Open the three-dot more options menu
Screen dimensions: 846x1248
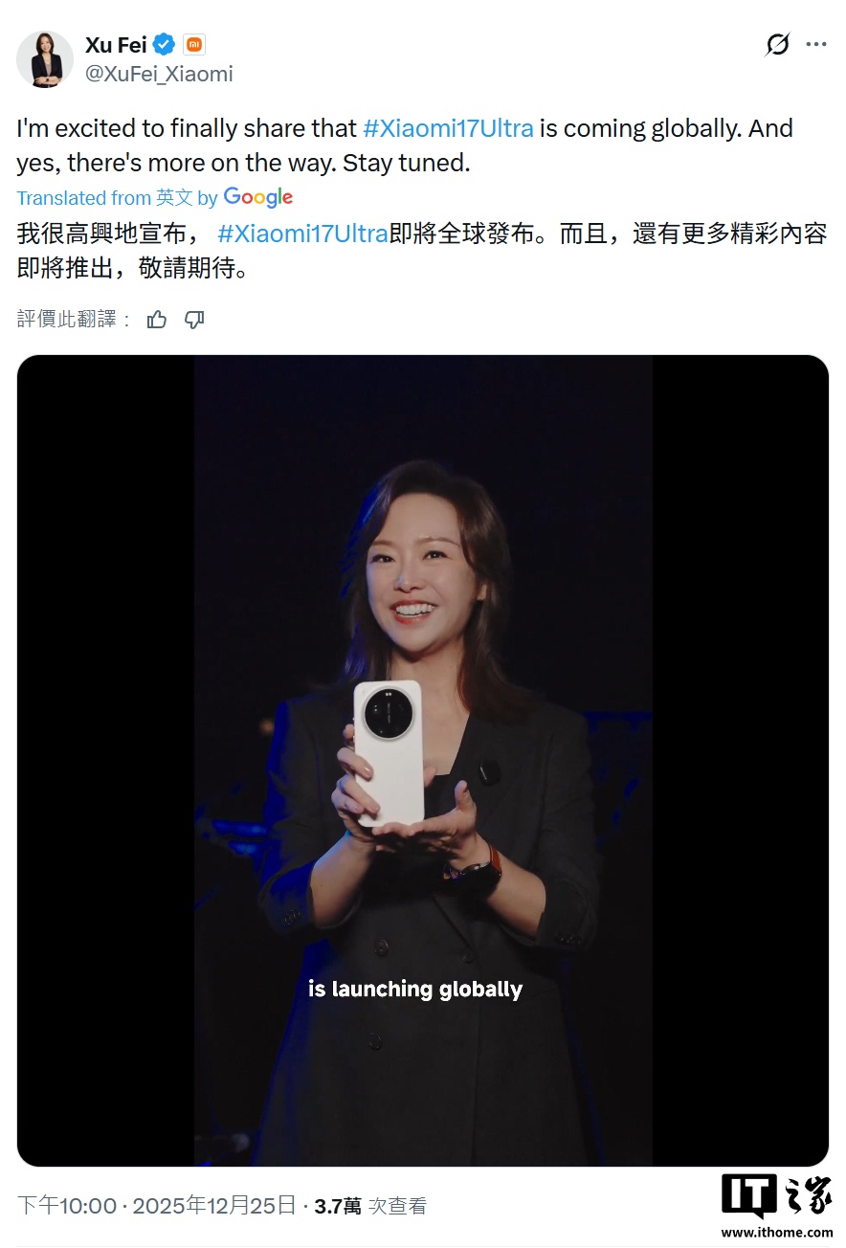815,44
